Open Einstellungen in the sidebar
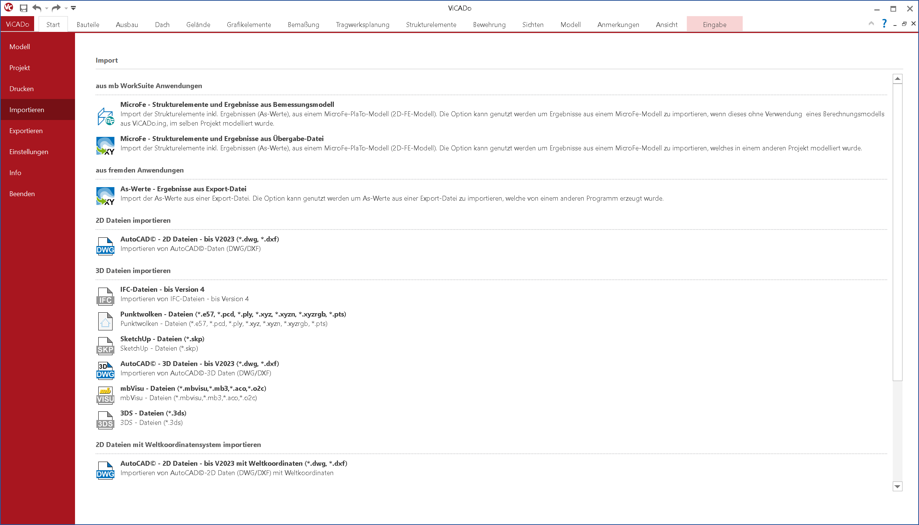 pos(38,152)
